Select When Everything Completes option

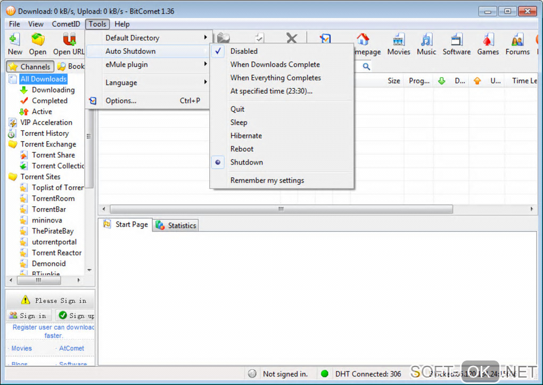pos(282,78)
